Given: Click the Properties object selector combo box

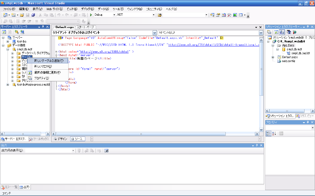Looking at the screenshot, I should click(290, 128).
